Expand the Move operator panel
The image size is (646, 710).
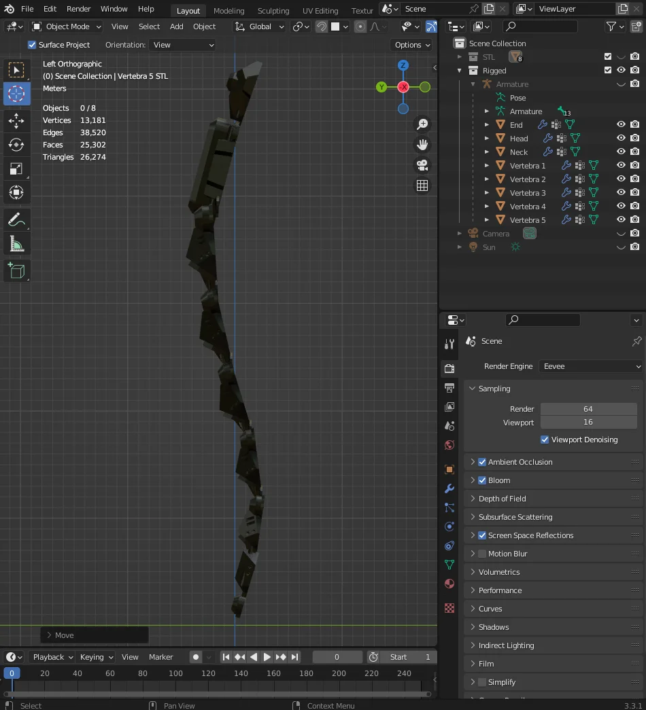[x=48, y=635]
